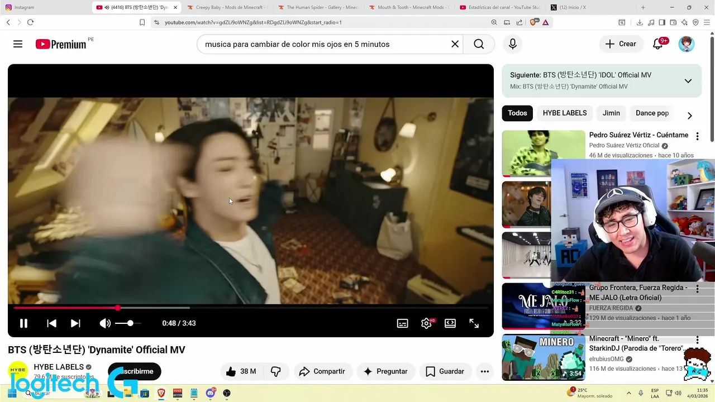Skip to the previous video
This screenshot has height=402, width=715.
pyautogui.click(x=51, y=323)
